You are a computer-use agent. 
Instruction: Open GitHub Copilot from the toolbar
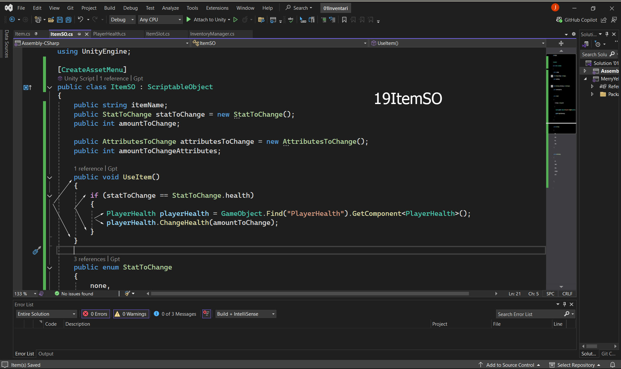(x=577, y=20)
